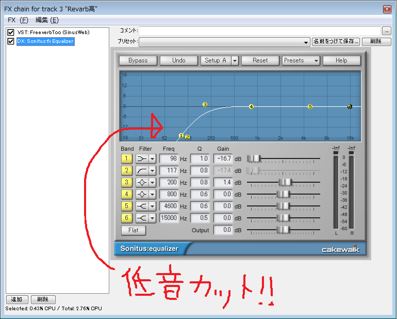Select band 5 shelving filter icon
This screenshot has width=397, height=319.
pos(142,206)
